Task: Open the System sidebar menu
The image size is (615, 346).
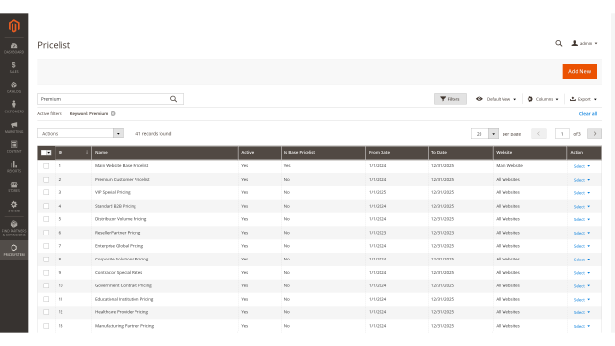Action: (13, 207)
